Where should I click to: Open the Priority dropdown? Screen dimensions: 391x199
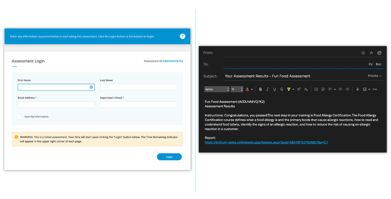[x=375, y=76]
